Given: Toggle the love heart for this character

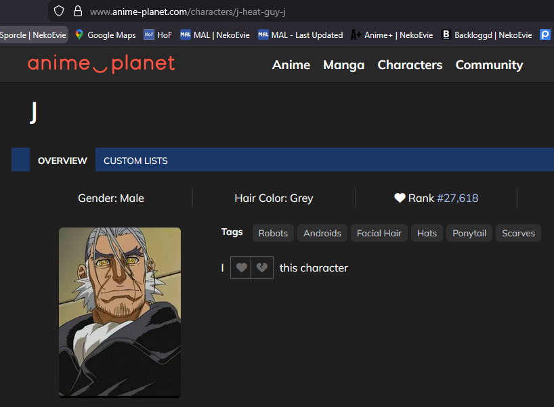Looking at the screenshot, I should [x=241, y=267].
